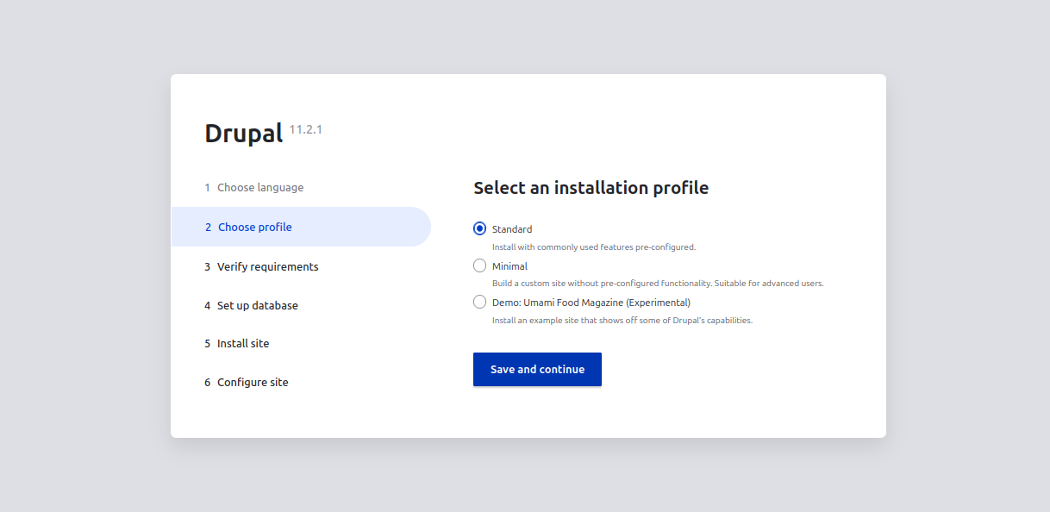Select Demo: Umami Food Magazine radio option
Screen dimensions: 1050x512
[480, 302]
